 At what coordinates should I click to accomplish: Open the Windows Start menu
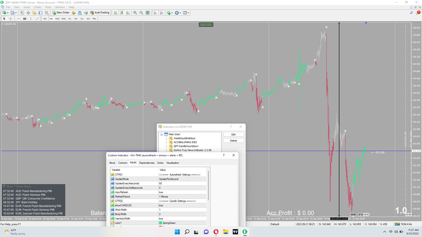click(177, 232)
